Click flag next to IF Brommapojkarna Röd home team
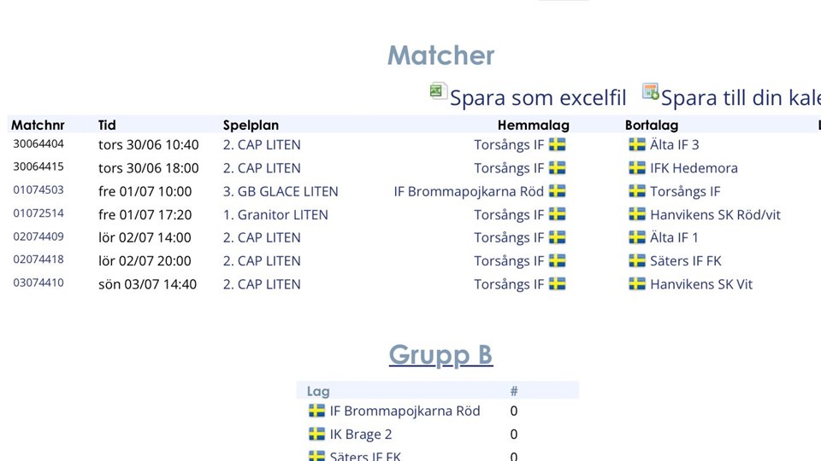 coord(558,191)
